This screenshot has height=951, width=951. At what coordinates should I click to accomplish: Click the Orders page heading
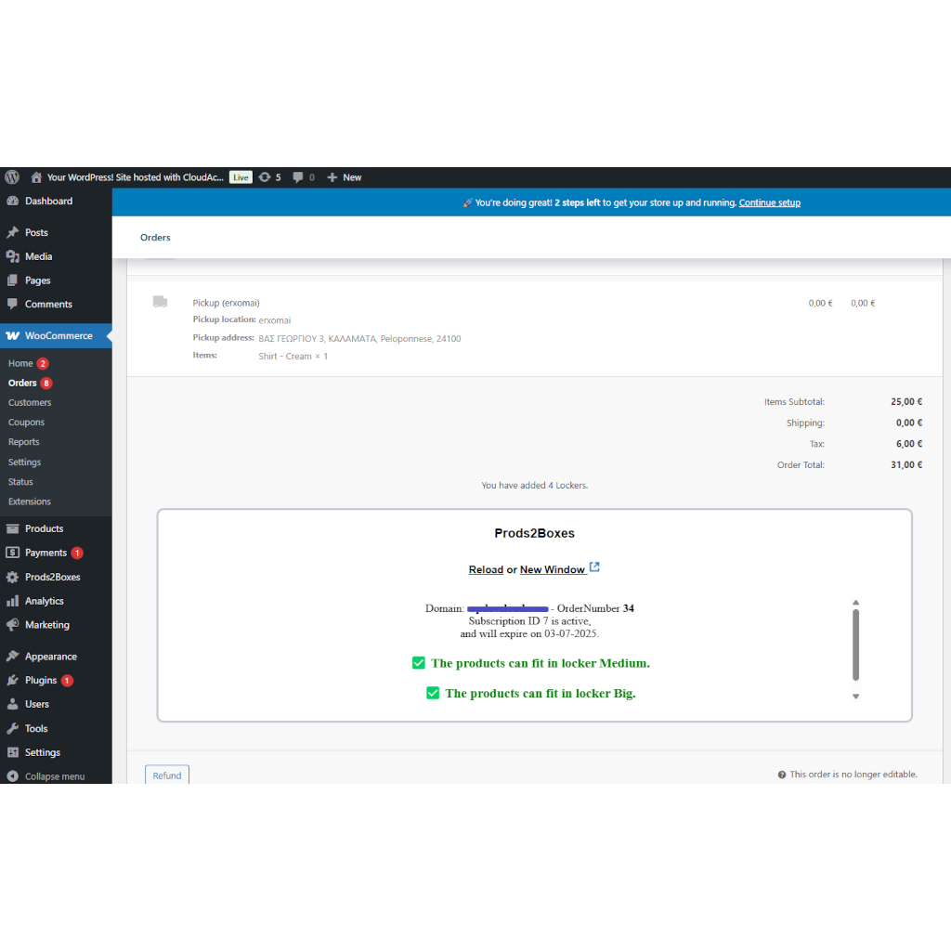pos(155,237)
